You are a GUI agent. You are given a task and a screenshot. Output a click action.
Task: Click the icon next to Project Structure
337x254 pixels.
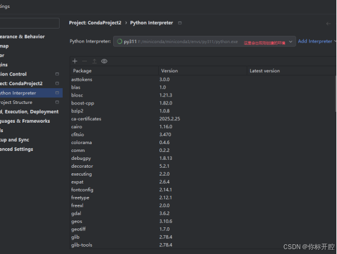tap(57, 102)
